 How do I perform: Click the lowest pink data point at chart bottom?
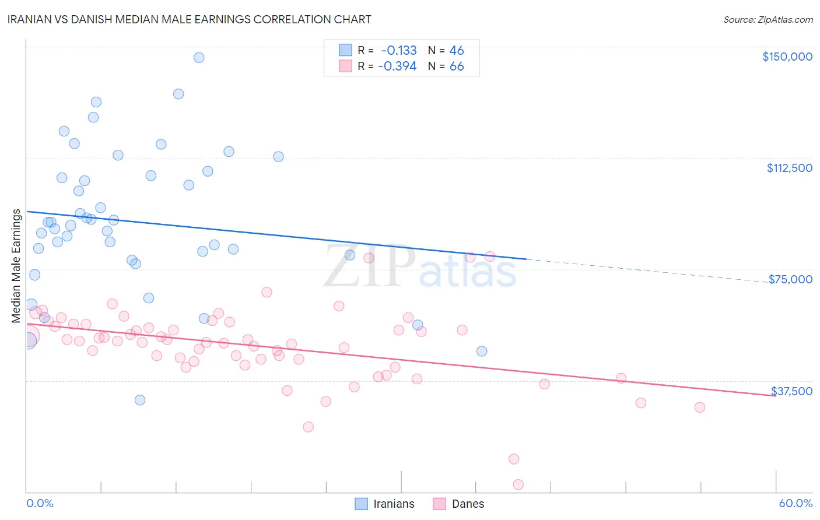click(518, 484)
